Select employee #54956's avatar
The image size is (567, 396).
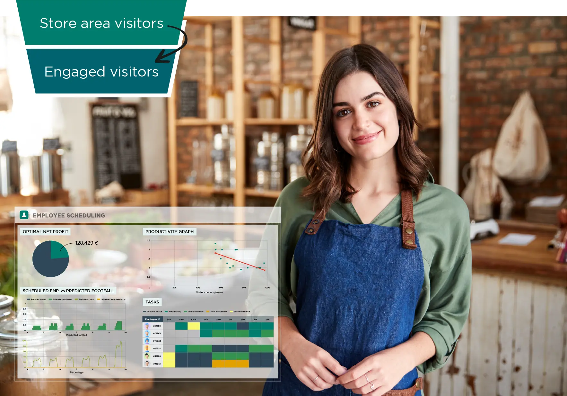pyautogui.click(x=147, y=326)
